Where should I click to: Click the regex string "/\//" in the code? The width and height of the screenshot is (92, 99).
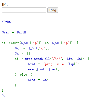click(56, 59)
